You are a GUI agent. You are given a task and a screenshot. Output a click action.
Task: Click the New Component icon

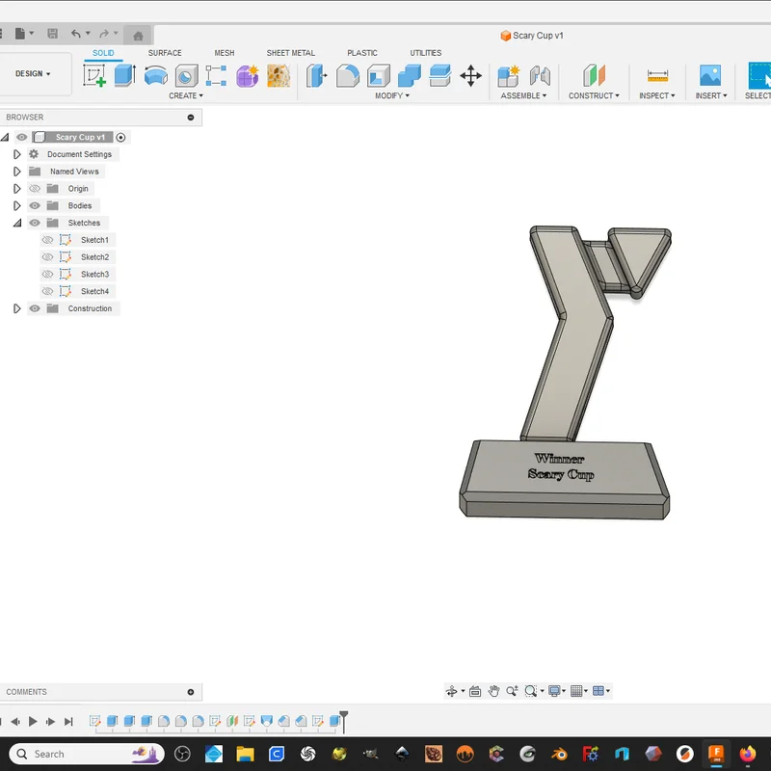[x=509, y=76]
